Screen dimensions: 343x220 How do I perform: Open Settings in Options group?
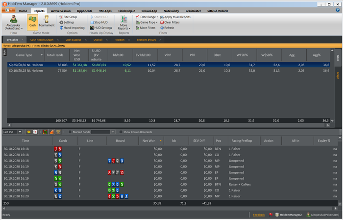pos(67,23)
